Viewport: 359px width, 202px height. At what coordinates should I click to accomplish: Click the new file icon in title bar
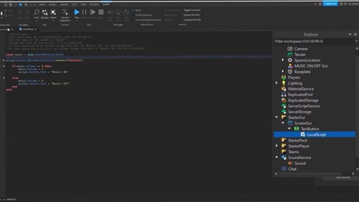[x=6, y=4]
